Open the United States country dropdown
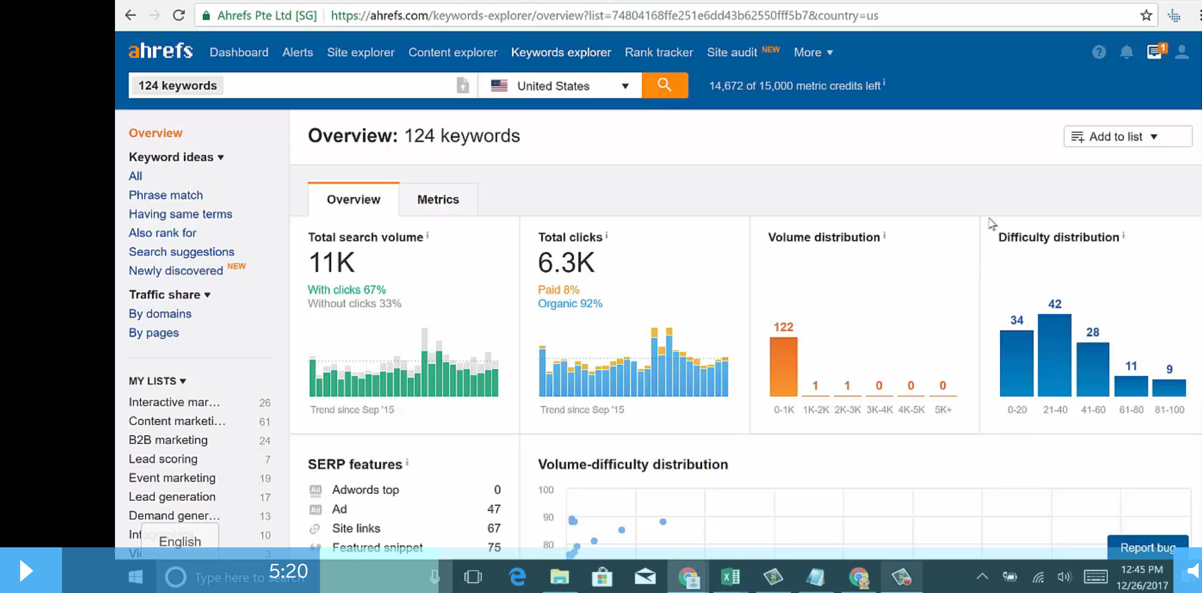The image size is (1202, 593). [x=560, y=86]
